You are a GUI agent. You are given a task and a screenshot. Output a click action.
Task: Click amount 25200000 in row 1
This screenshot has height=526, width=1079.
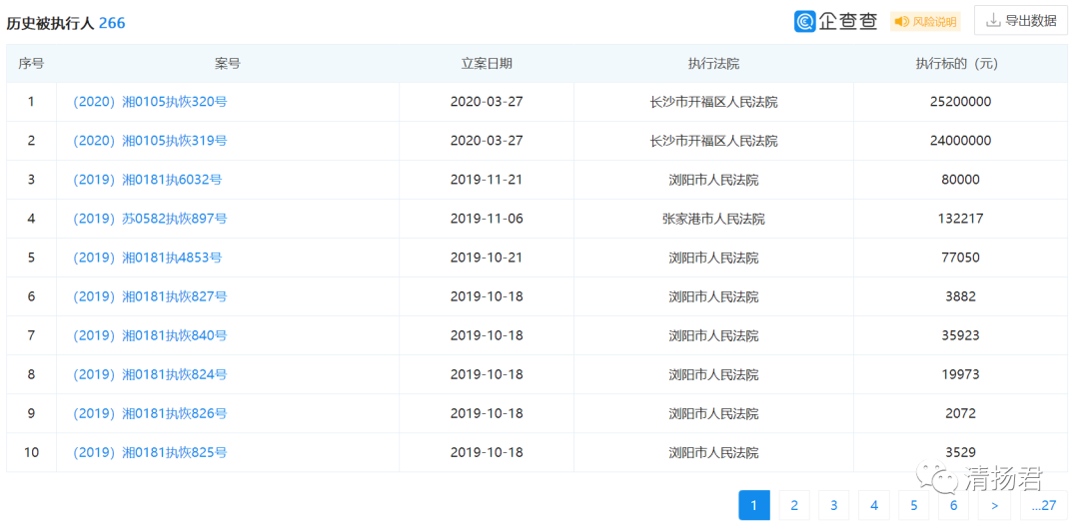click(x=960, y=102)
